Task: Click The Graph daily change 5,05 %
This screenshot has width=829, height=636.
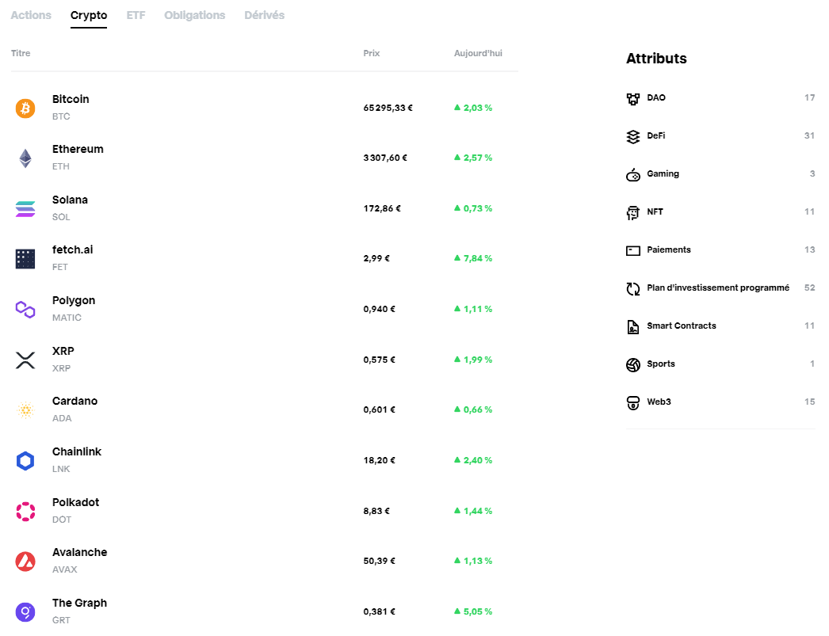Action: (x=473, y=611)
